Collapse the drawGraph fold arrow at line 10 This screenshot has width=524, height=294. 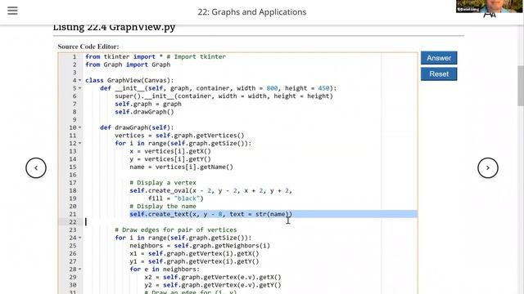(x=80, y=127)
